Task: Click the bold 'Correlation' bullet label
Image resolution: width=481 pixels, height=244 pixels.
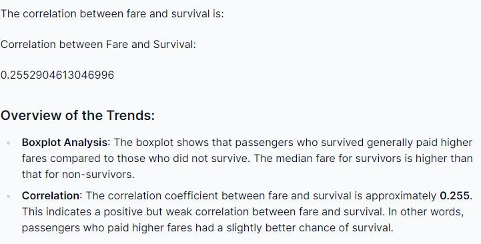Action: click(x=51, y=195)
